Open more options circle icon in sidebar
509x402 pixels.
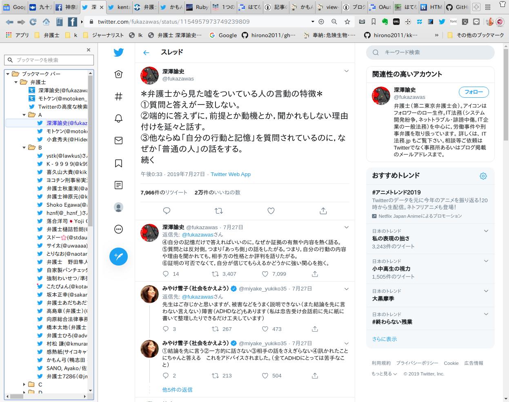click(x=118, y=229)
